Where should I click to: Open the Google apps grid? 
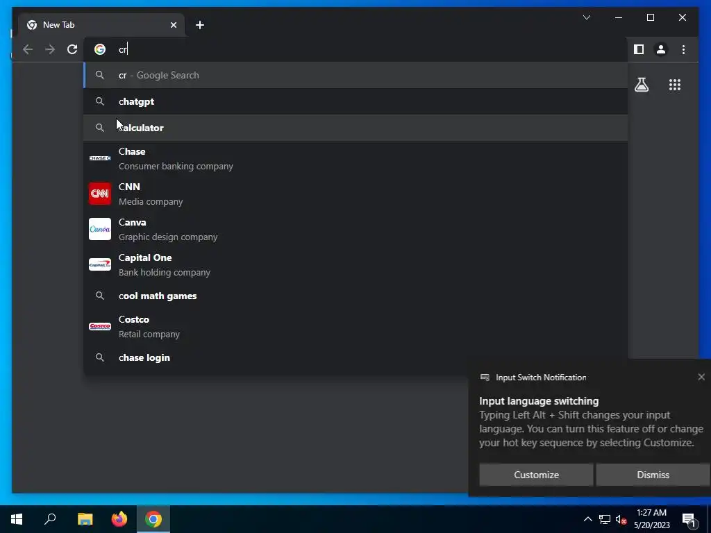675,85
